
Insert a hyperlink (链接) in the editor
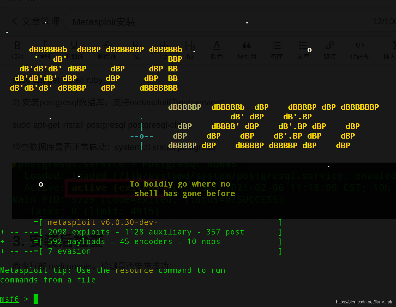(x=330, y=50)
